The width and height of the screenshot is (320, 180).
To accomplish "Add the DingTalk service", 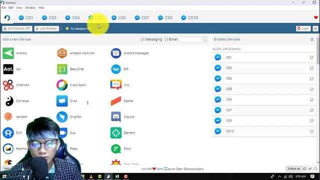I will [62, 116].
